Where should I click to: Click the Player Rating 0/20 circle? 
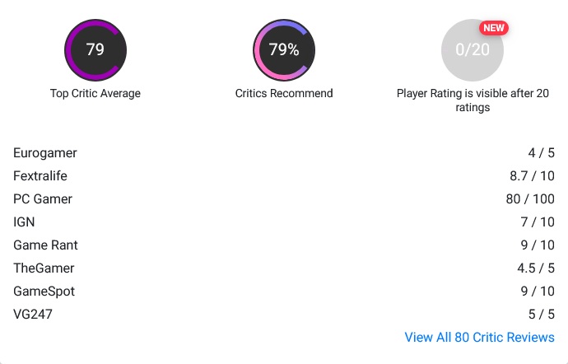pos(473,51)
